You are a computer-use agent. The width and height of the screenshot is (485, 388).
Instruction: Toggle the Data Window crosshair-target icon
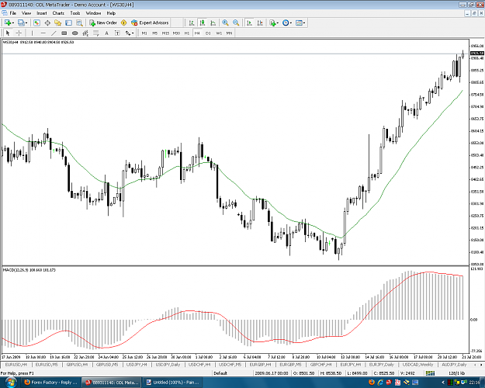pos(47,23)
